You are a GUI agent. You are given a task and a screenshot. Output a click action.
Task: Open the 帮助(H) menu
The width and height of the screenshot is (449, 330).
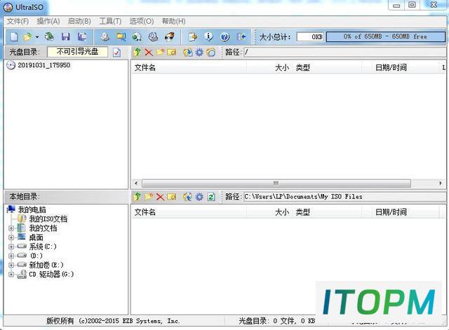pos(173,21)
